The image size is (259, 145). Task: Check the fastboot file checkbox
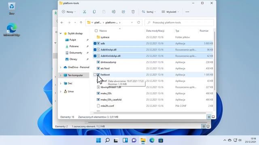pos(95,75)
